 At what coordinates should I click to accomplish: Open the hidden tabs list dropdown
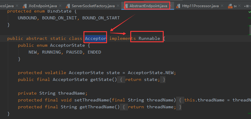point(247,6)
